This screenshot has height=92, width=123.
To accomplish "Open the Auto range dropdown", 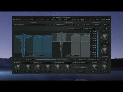I will 75,29.
